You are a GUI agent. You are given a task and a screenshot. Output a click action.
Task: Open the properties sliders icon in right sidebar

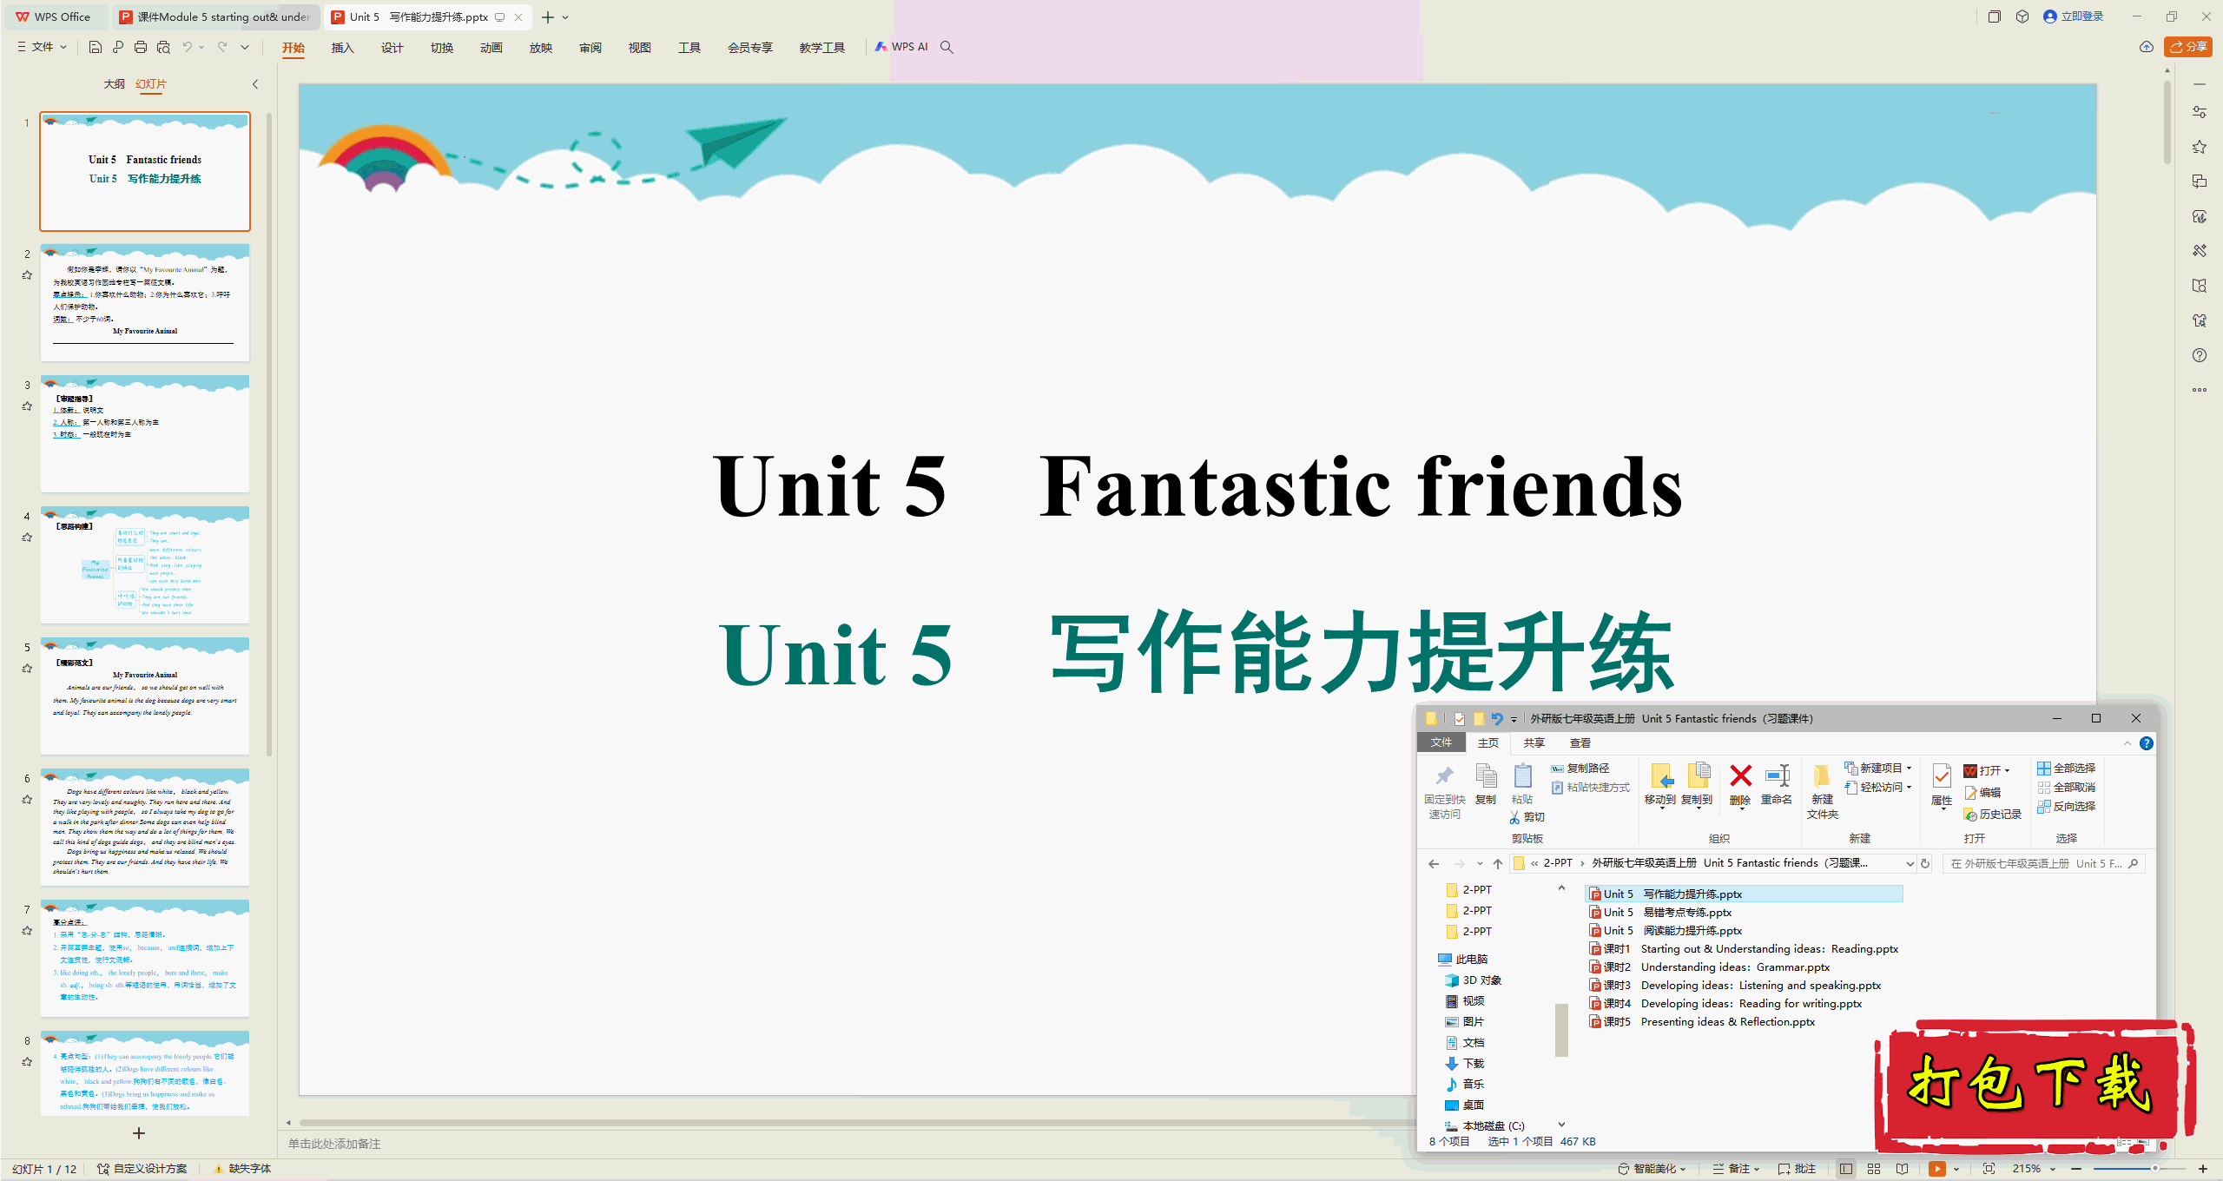coord(2199,112)
